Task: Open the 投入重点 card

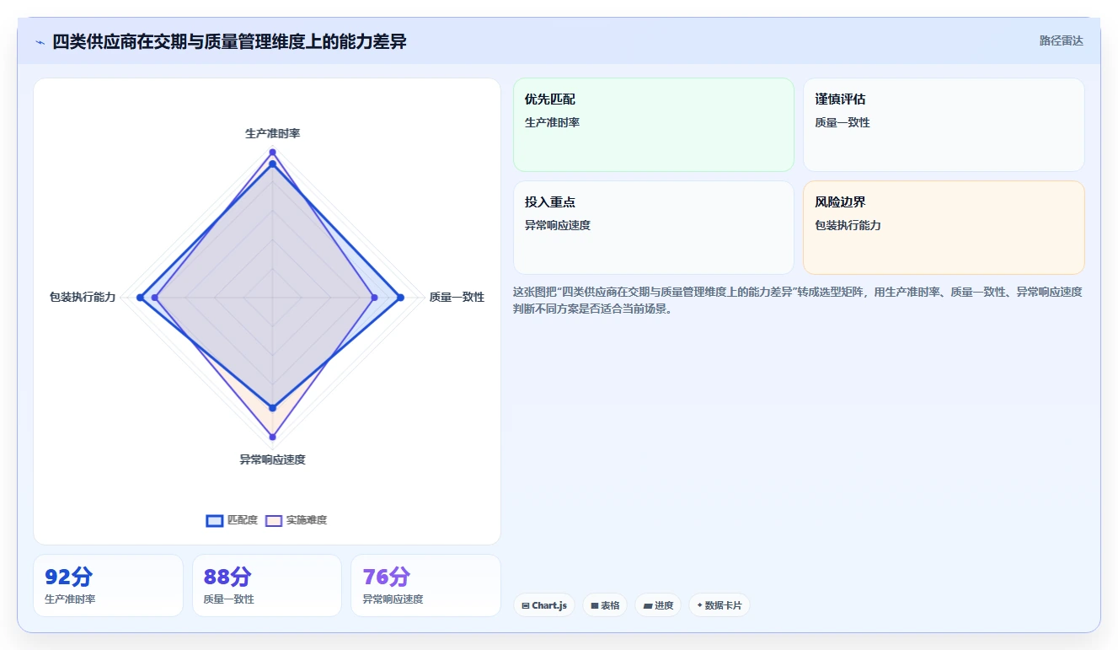Action: [654, 228]
